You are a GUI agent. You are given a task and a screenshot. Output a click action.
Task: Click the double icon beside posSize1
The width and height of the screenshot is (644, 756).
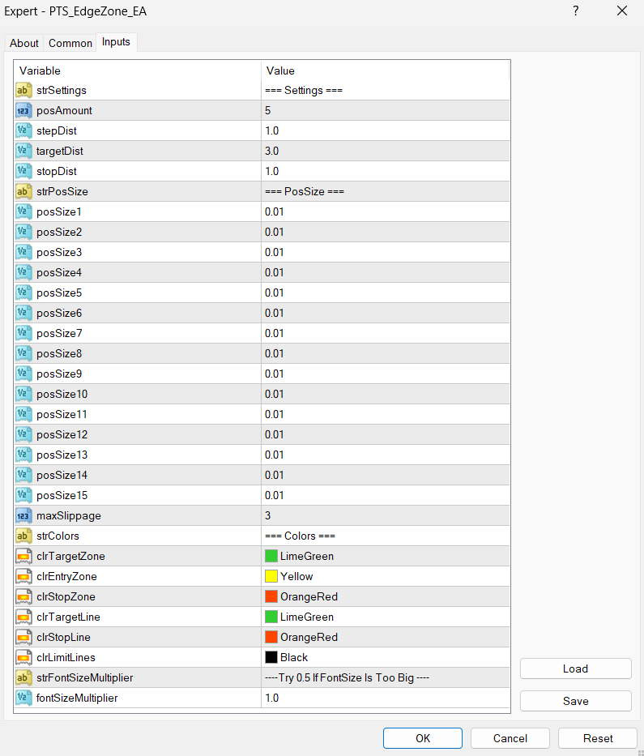[23, 211]
